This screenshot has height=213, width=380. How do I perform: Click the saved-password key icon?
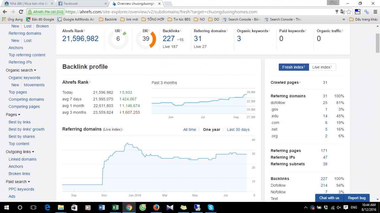click(337, 12)
